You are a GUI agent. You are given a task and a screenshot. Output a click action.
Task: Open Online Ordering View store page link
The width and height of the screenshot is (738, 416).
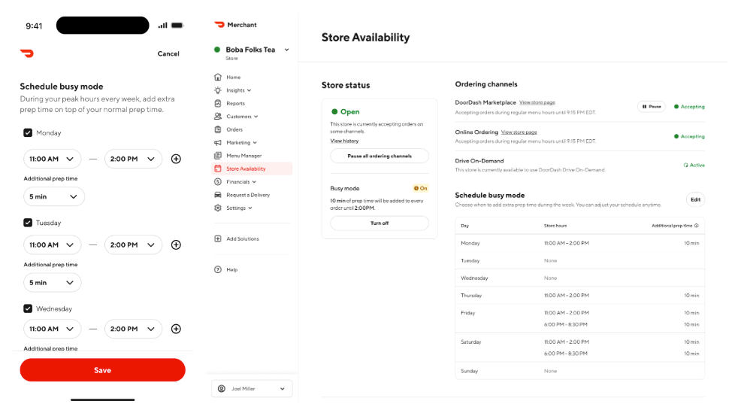519,132
